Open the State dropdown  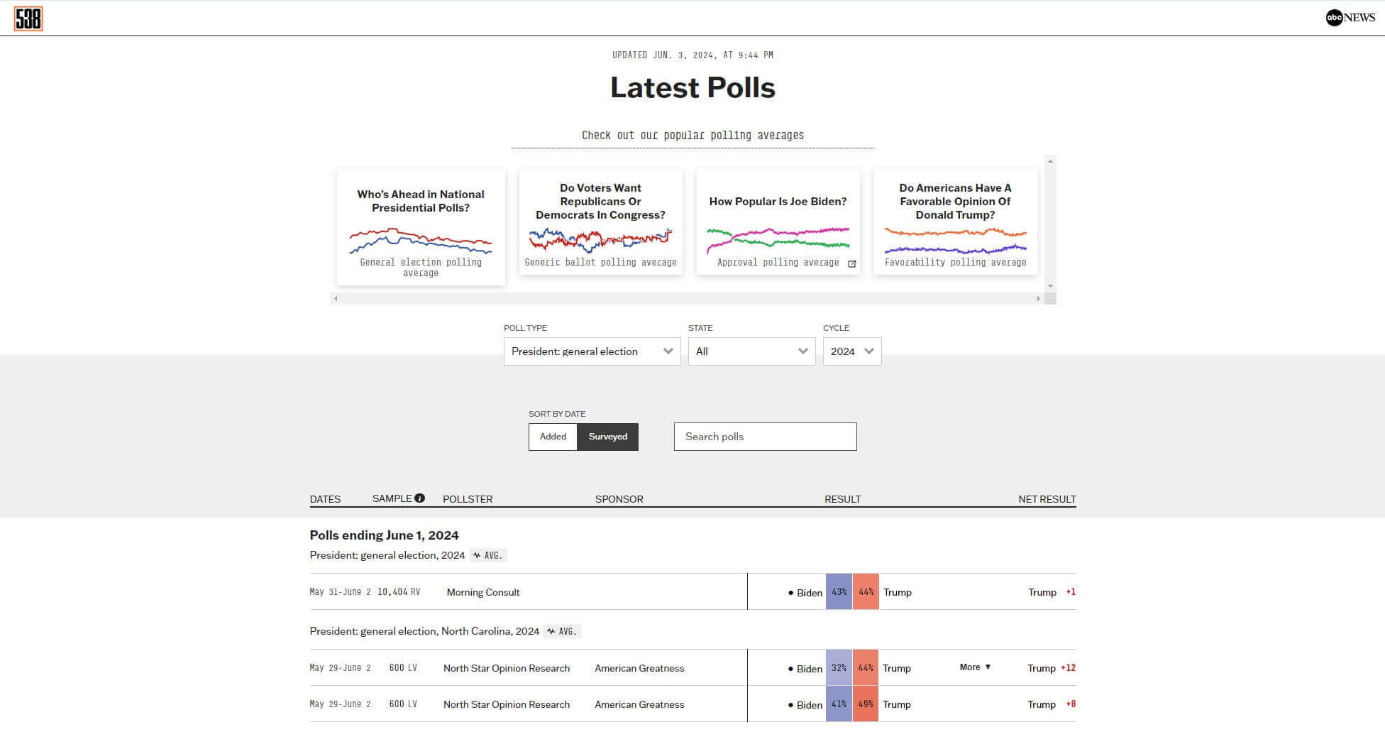tap(751, 351)
